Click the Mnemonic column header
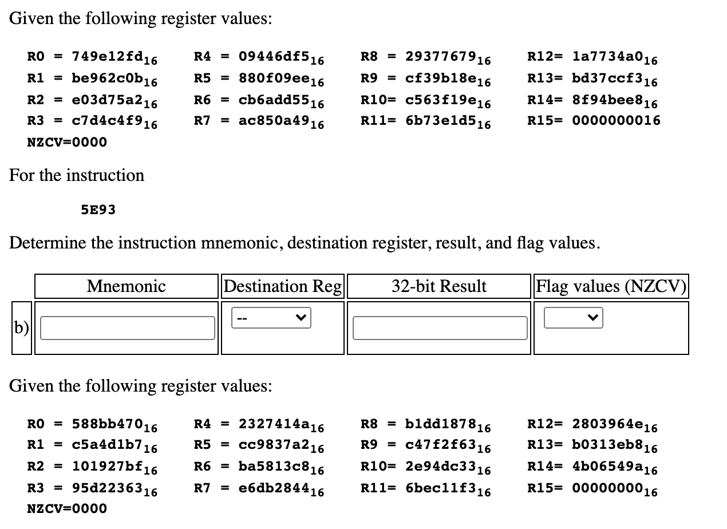This screenshot has width=727, height=529. [x=126, y=286]
